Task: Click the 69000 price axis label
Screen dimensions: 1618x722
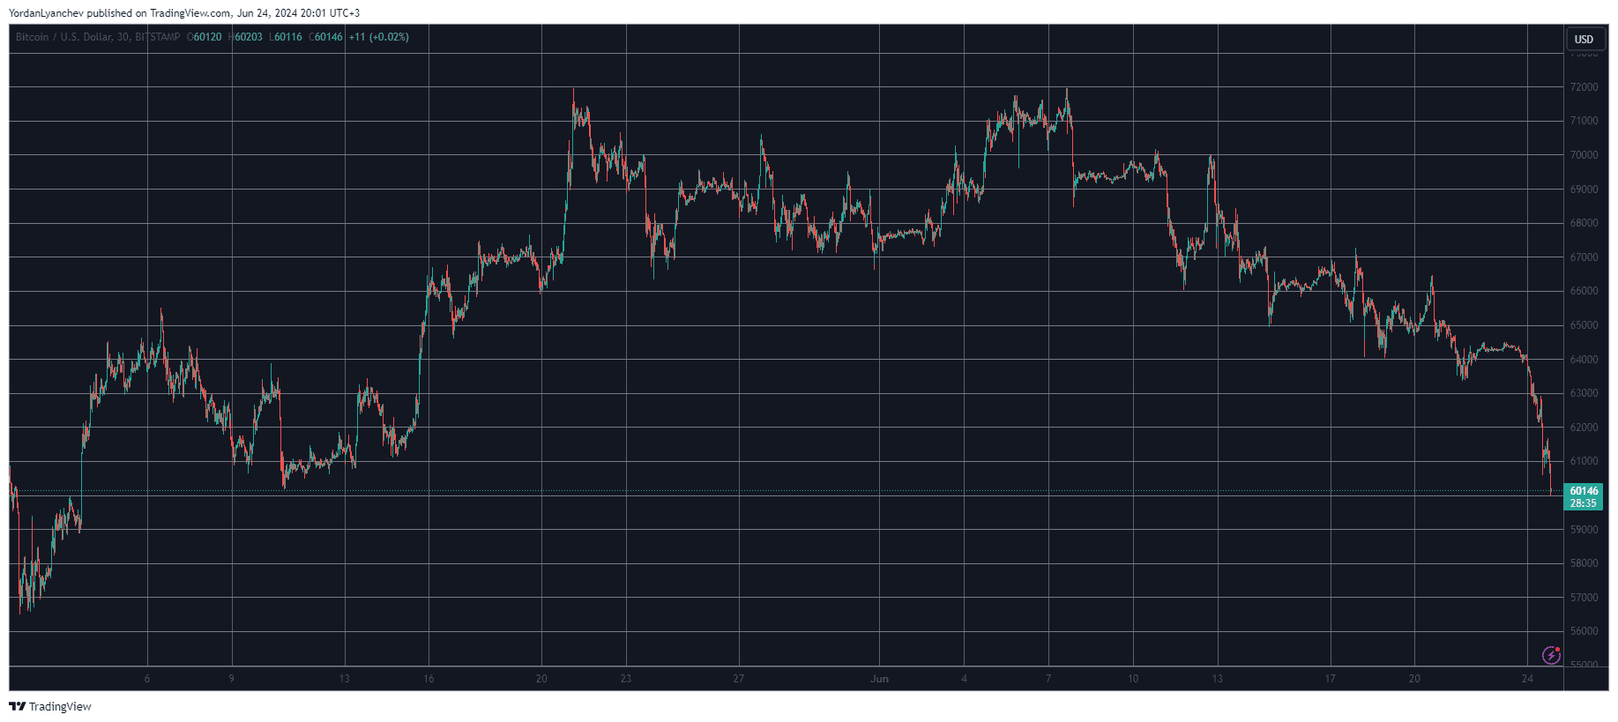Action: [1584, 190]
